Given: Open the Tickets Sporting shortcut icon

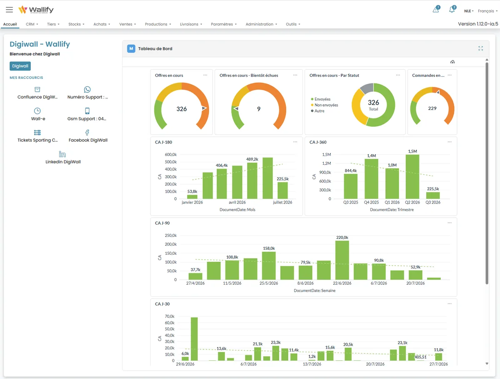Looking at the screenshot, I should point(37,133).
